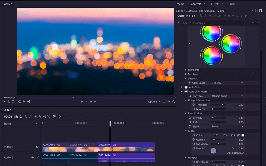The height and width of the screenshot is (166, 266).
Task: Expand the Highlights section
Action: point(186,70)
